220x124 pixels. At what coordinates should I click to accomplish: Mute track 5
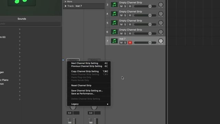click(121, 24)
